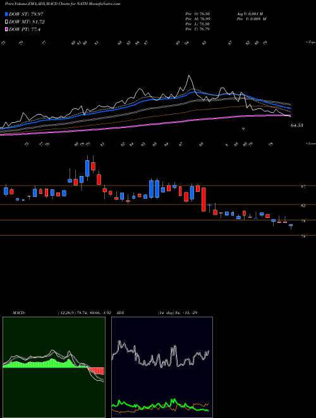316x418 pixels.
Task: Select the 'DOW MT: 81.72' legend text
Action: point(27,22)
